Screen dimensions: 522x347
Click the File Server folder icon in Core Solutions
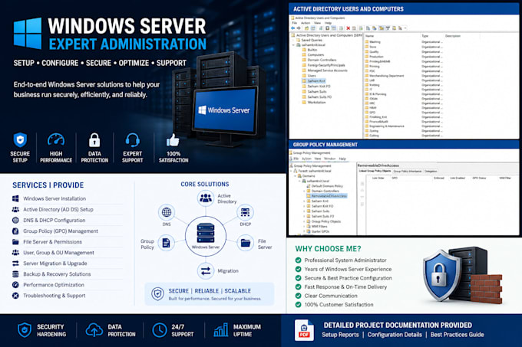point(246,243)
